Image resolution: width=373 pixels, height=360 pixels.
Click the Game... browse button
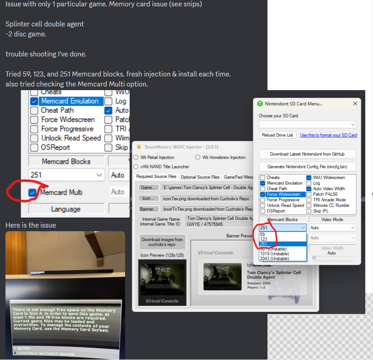click(x=148, y=188)
